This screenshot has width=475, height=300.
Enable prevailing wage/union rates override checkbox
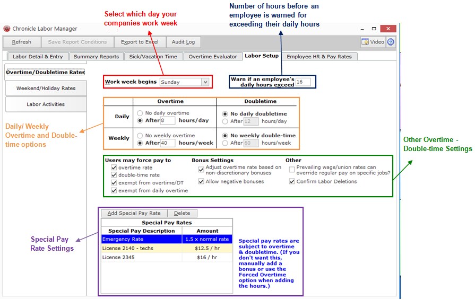pos(292,170)
